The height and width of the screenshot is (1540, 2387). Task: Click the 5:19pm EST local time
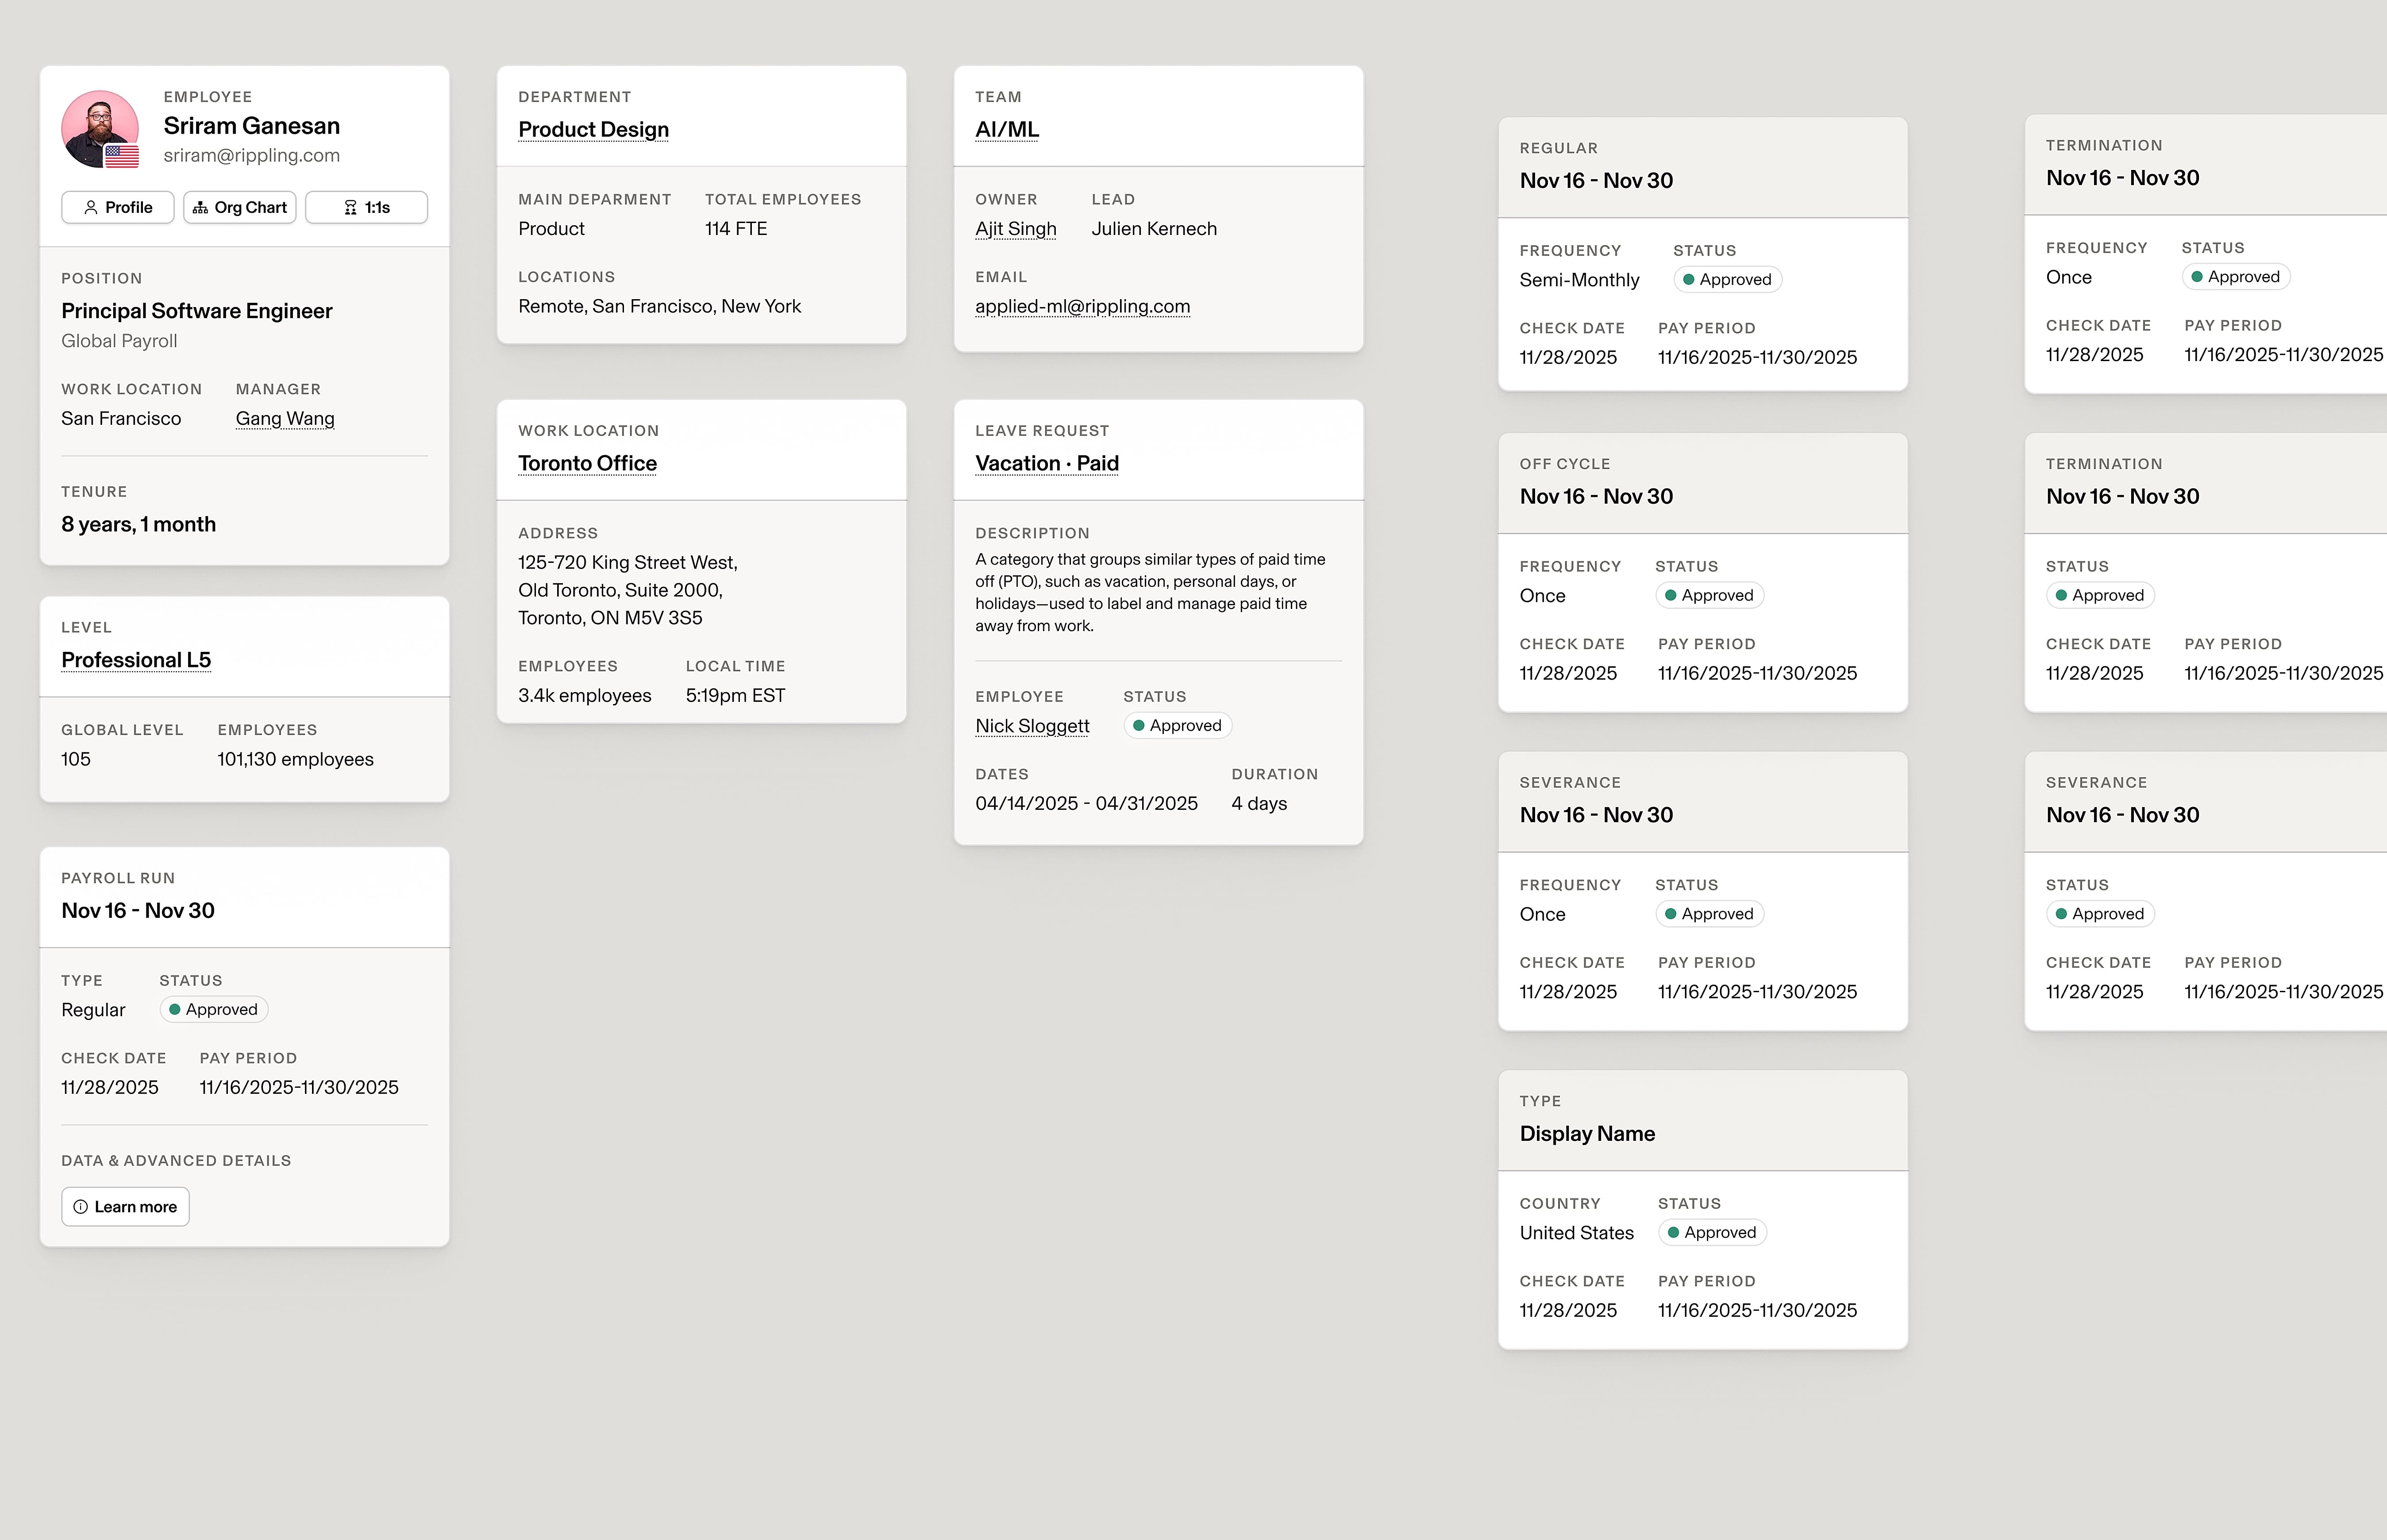[736, 695]
